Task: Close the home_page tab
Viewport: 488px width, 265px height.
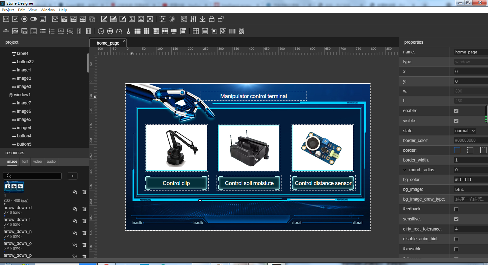Action: pyautogui.click(x=124, y=41)
